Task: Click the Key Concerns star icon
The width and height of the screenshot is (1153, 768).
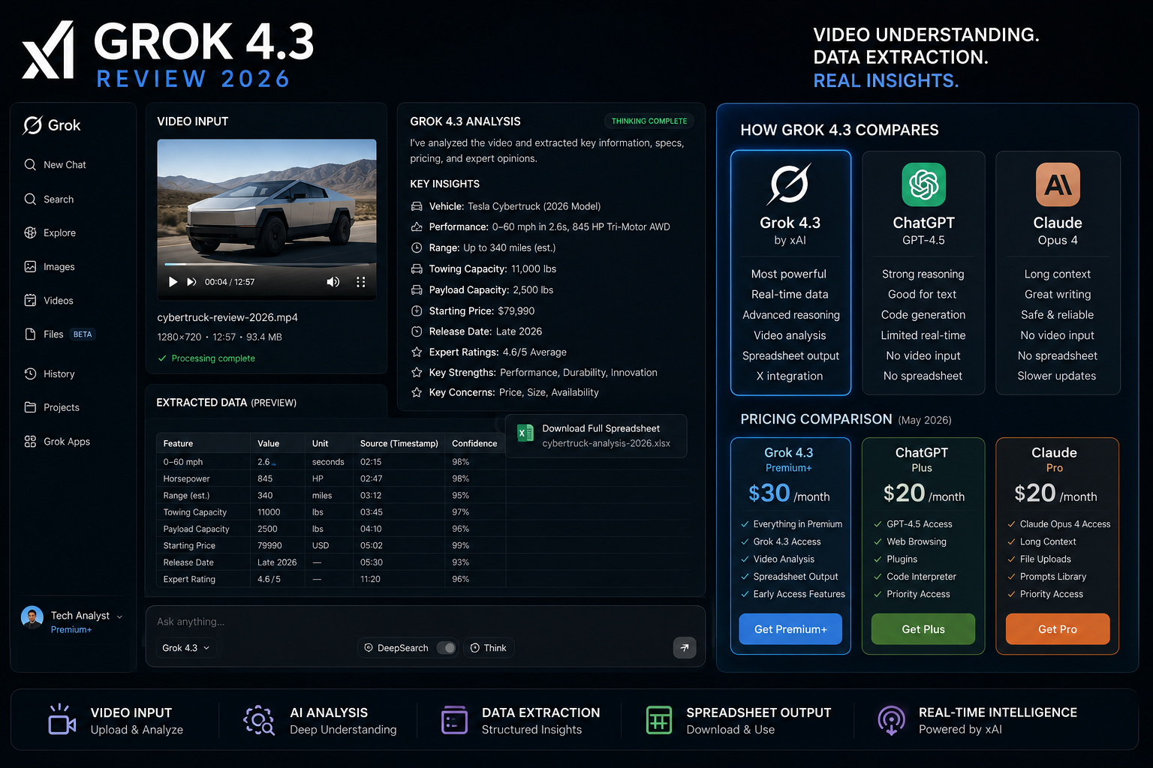Action: [417, 392]
